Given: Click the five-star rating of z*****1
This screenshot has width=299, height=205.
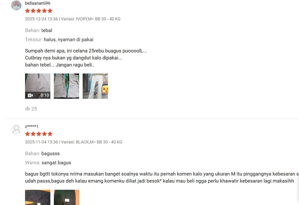Looking at the screenshot, I should tap(39, 134).
